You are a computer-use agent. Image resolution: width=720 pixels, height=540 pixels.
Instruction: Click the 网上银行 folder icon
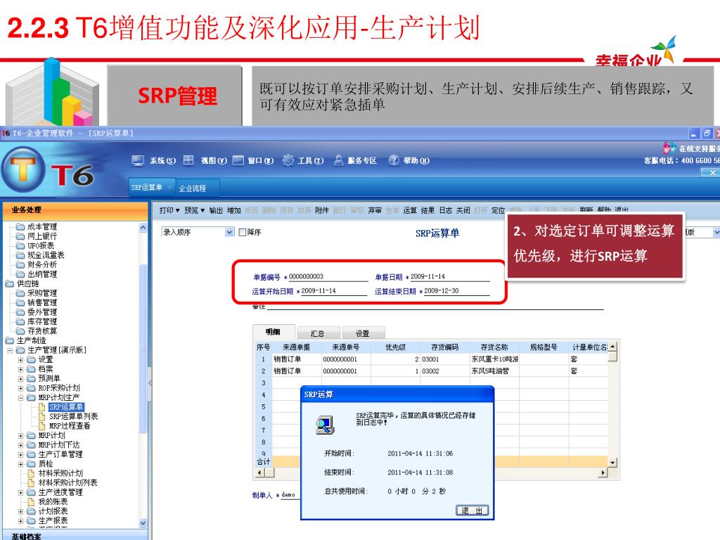point(20,236)
